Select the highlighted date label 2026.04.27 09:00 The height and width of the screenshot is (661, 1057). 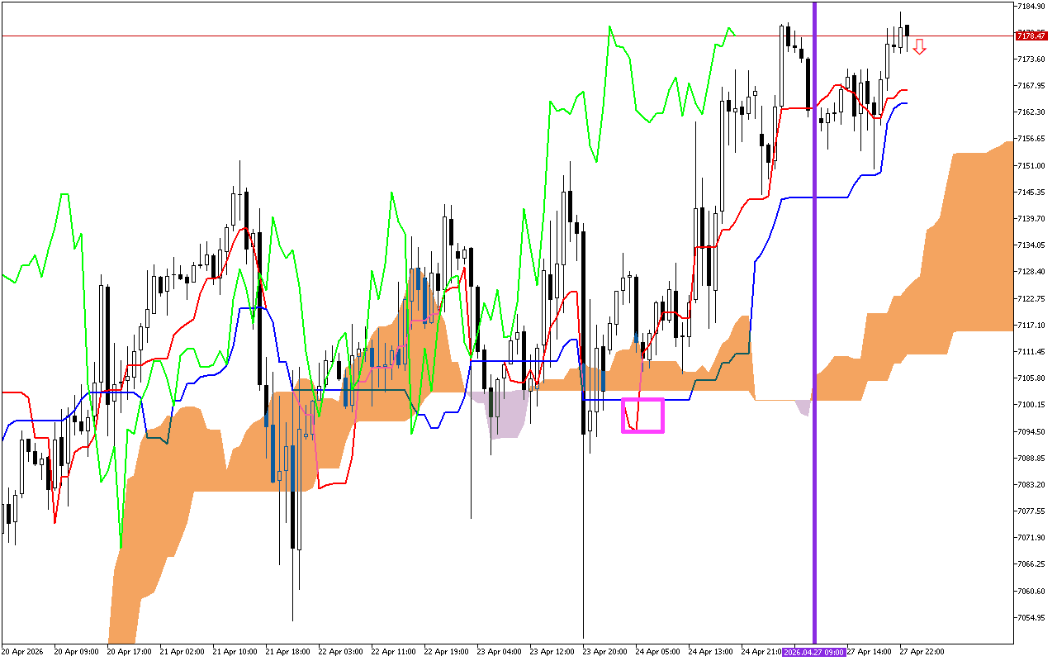(813, 652)
